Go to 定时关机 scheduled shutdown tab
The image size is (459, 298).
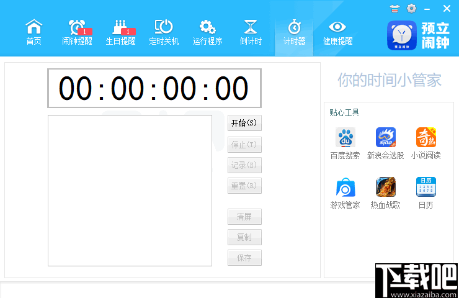(x=164, y=32)
